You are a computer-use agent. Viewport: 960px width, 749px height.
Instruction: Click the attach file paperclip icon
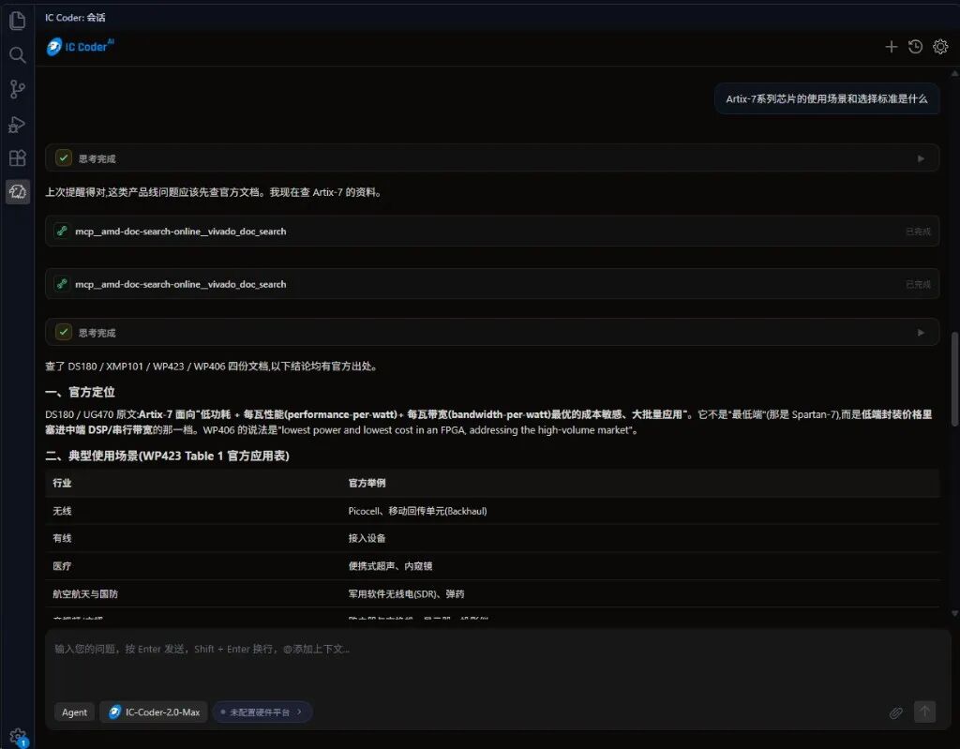pyautogui.click(x=895, y=712)
